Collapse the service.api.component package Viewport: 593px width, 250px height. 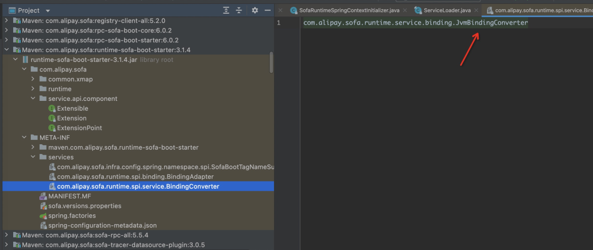[x=33, y=99]
